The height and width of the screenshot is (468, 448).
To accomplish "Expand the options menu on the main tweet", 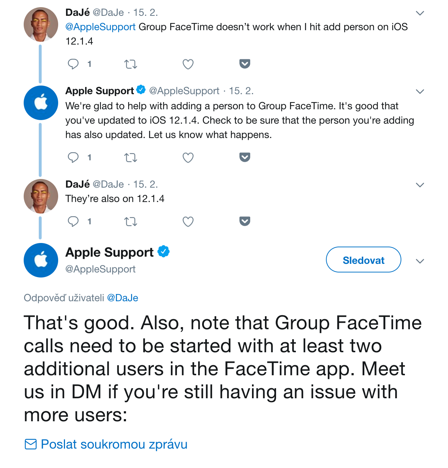I will [x=420, y=261].
